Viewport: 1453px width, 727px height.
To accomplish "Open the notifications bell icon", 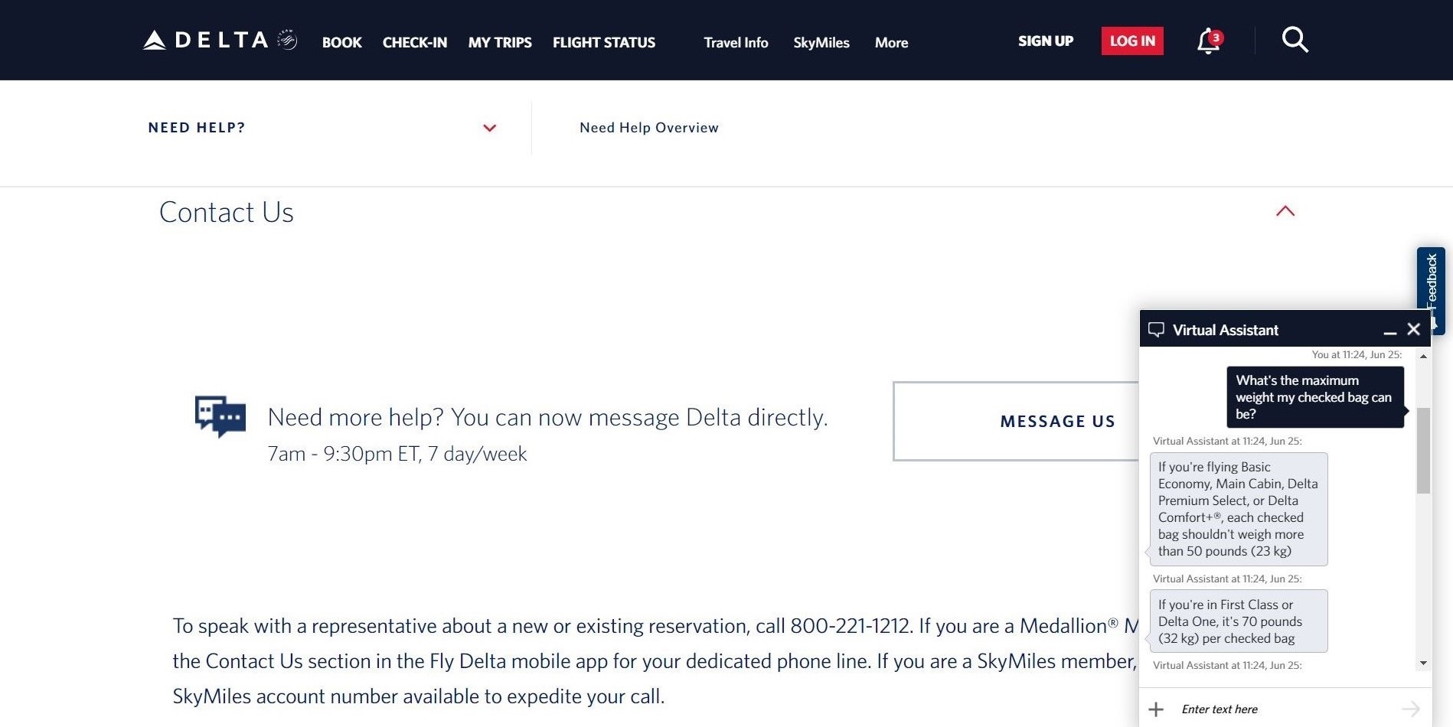I will click(1209, 41).
